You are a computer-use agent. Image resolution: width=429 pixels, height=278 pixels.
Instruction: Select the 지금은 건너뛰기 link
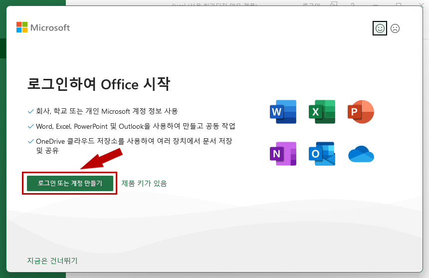(52, 261)
